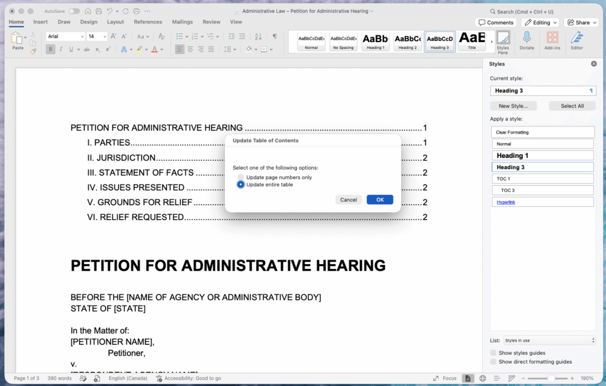Increase font size icon
Viewport: 606px width, 386px height.
[114, 36]
